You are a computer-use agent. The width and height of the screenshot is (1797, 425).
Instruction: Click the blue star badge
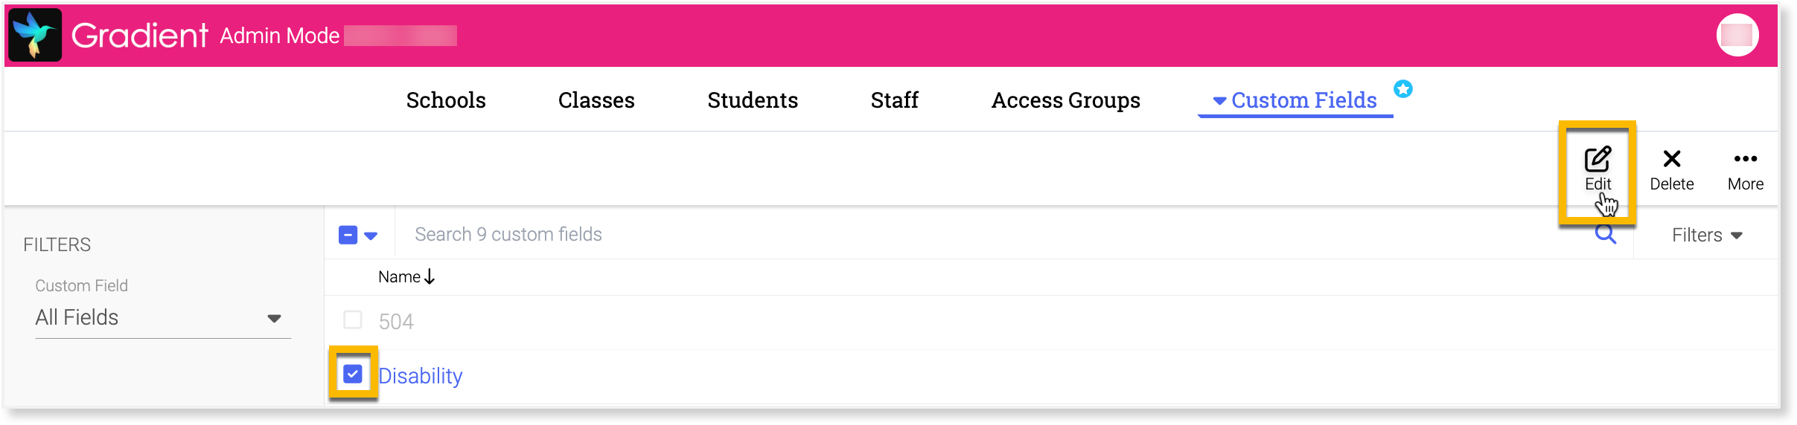click(x=1403, y=89)
